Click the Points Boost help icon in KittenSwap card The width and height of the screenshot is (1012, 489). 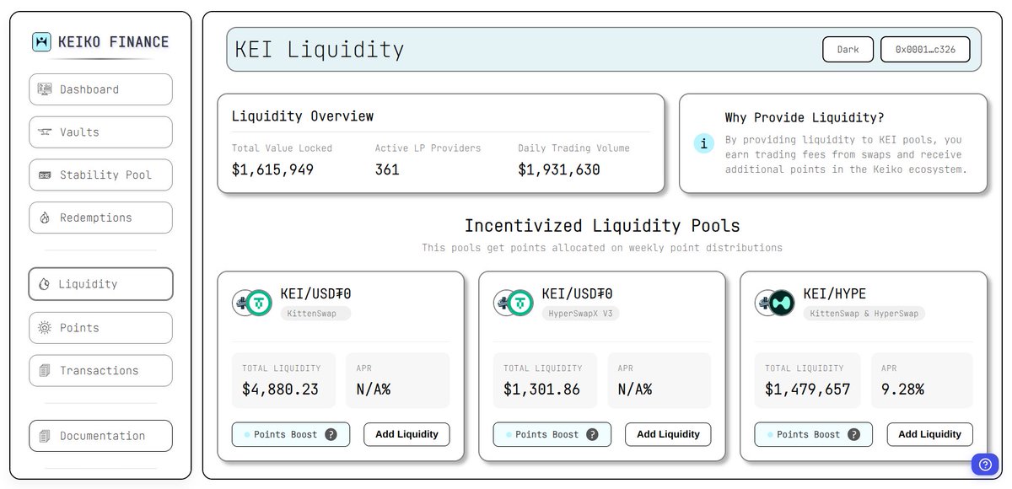coord(331,434)
